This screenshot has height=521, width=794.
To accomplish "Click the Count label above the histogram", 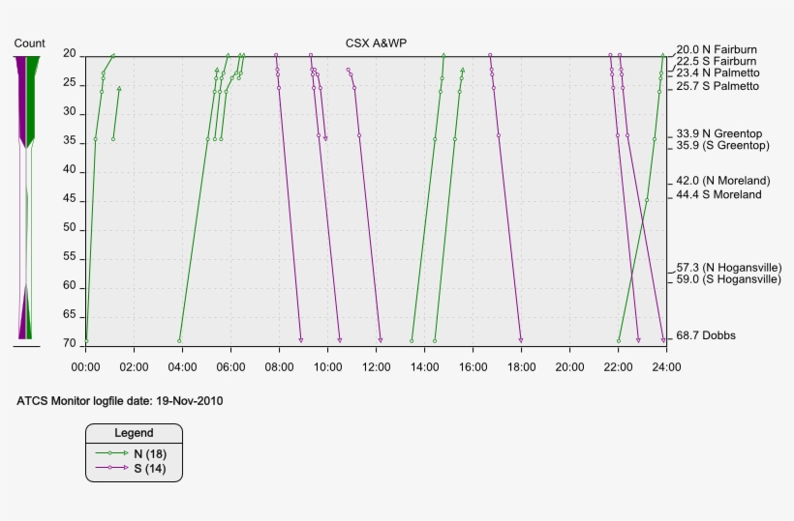I will (x=29, y=43).
